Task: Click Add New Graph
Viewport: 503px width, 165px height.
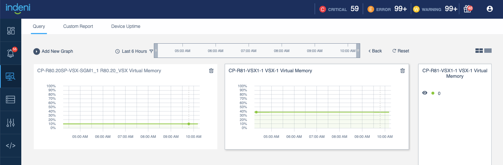Action: (53, 51)
